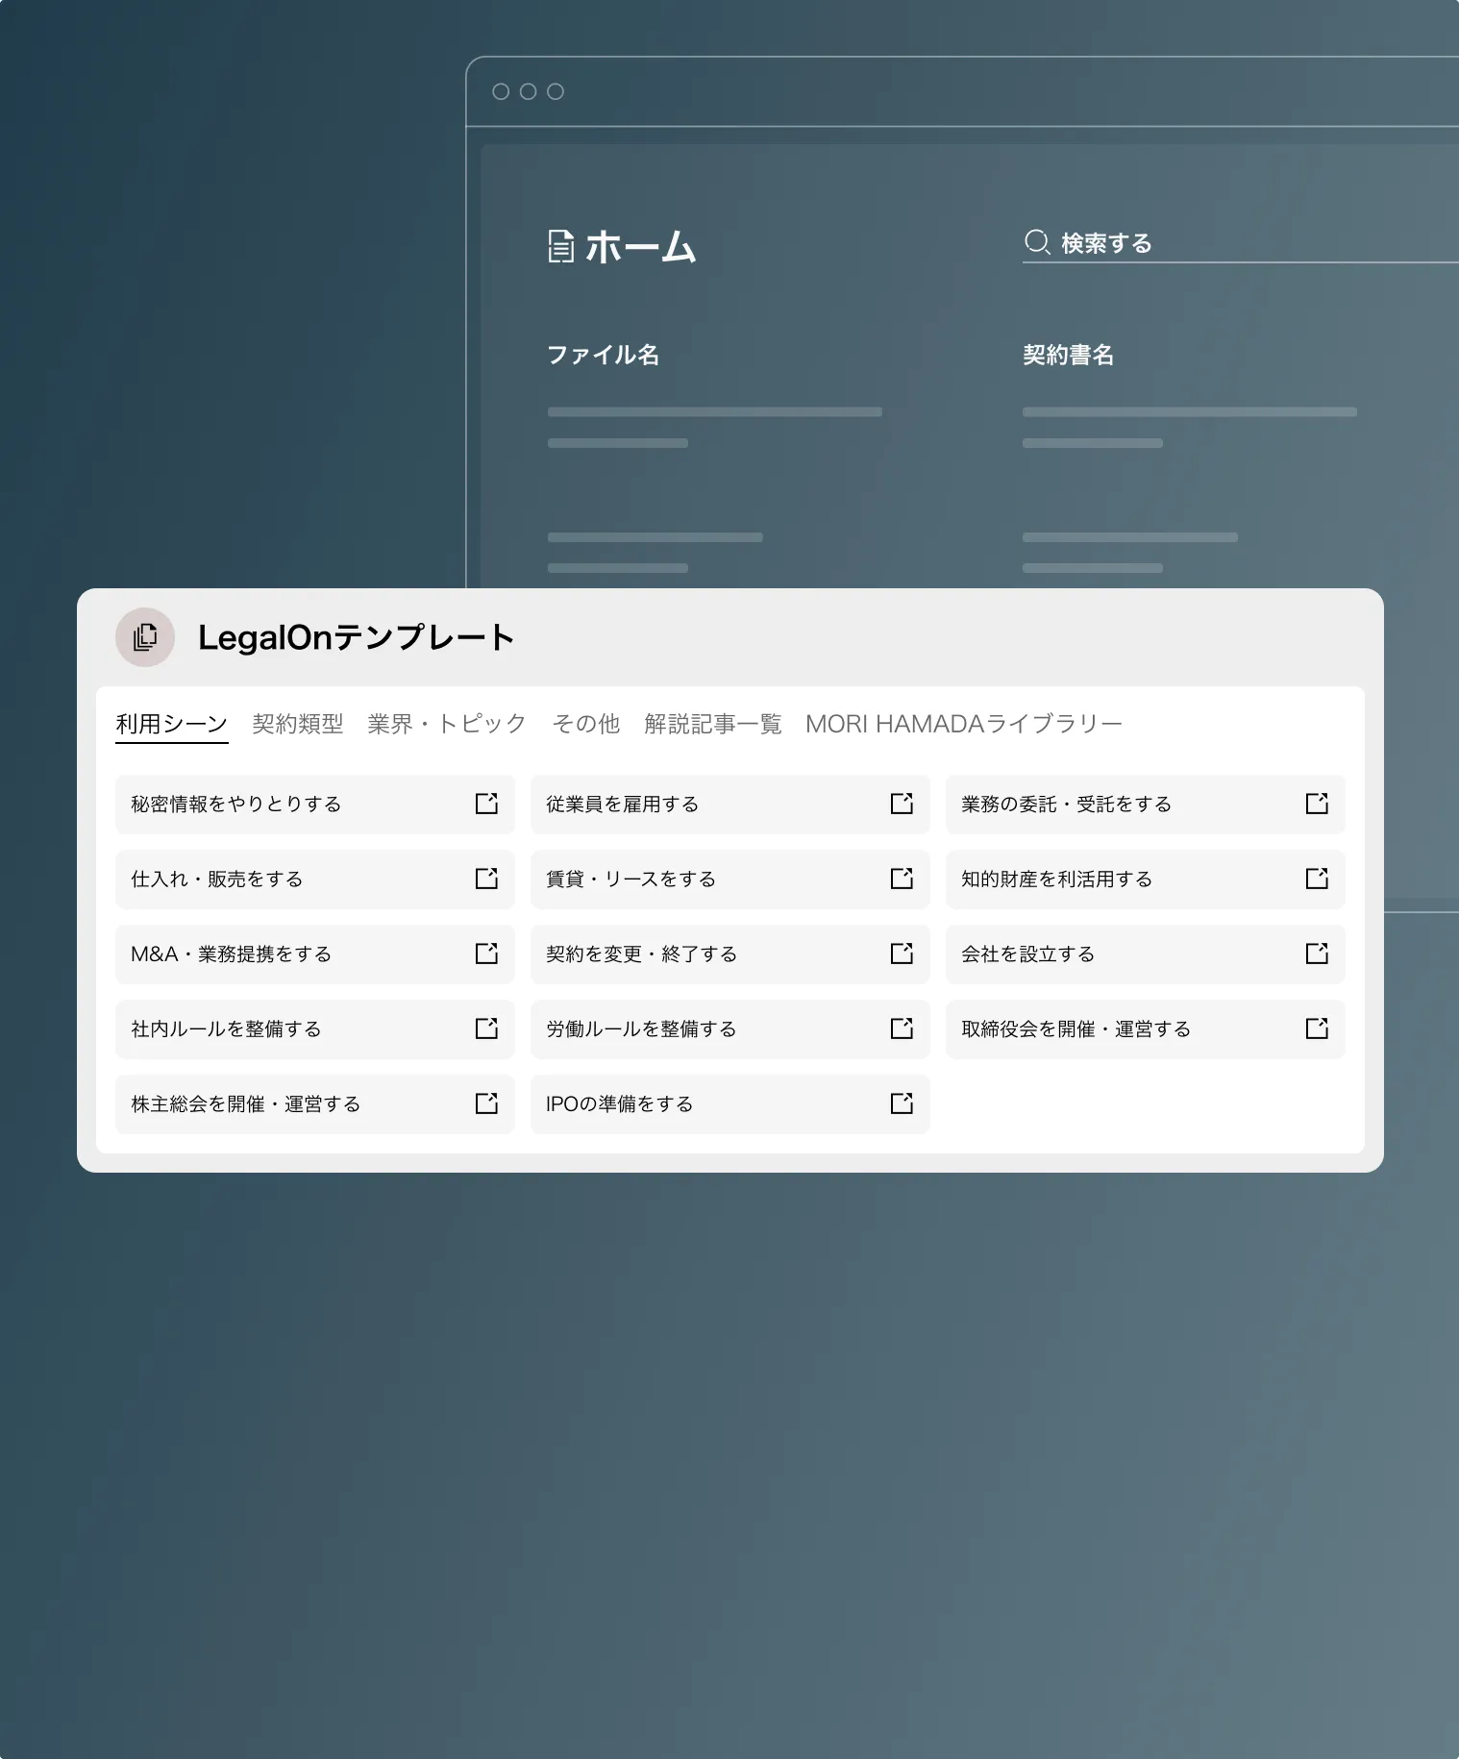The width and height of the screenshot is (1459, 1759).
Task: Open external link icon for 賃貸・リースをする
Action: coord(902,879)
